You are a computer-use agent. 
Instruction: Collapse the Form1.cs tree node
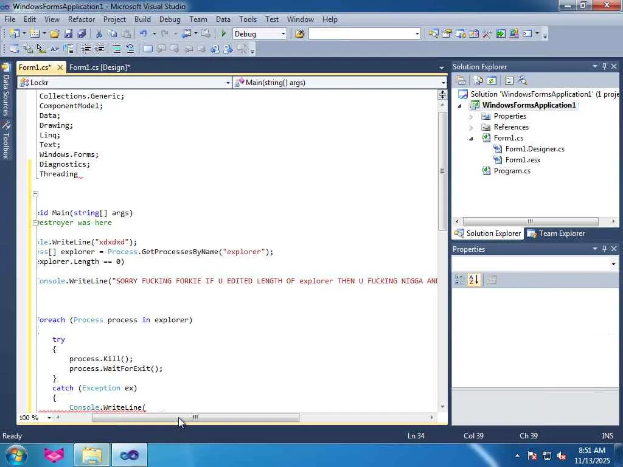point(472,139)
